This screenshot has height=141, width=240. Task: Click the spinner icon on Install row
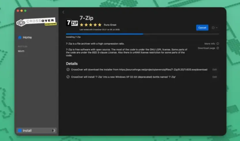pos(53,130)
